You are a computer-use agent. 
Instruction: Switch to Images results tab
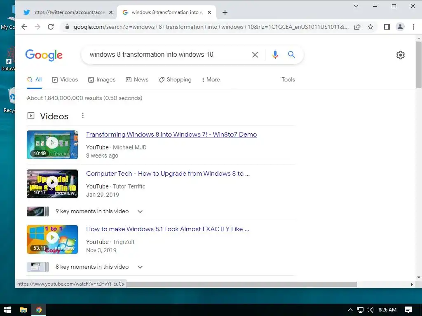point(102,79)
